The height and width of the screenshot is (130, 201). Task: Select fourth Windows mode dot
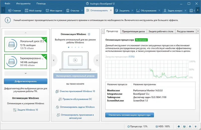(79, 47)
